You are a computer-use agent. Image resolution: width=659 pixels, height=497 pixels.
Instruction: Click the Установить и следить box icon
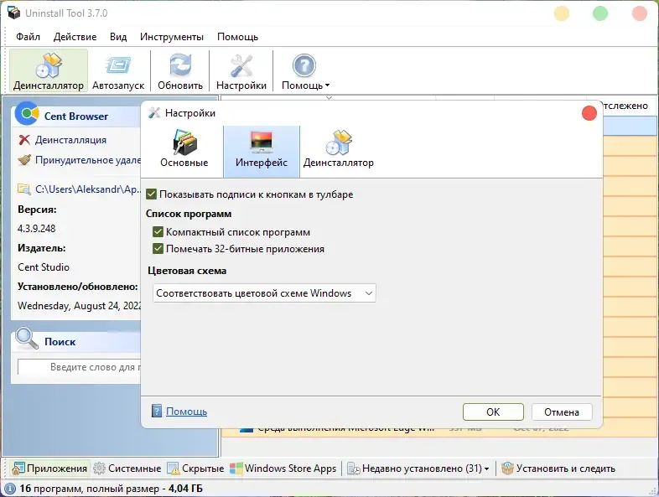508,468
